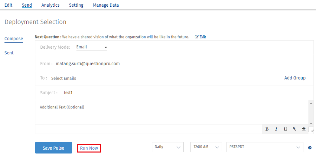Go to the Sent section
This screenshot has height=162, width=316.
pos(9,53)
